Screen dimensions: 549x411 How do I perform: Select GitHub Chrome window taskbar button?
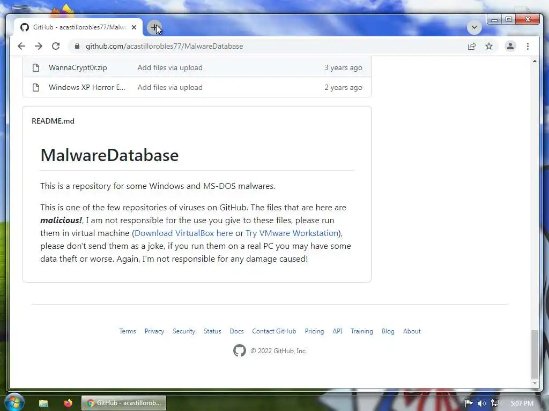tap(124, 403)
